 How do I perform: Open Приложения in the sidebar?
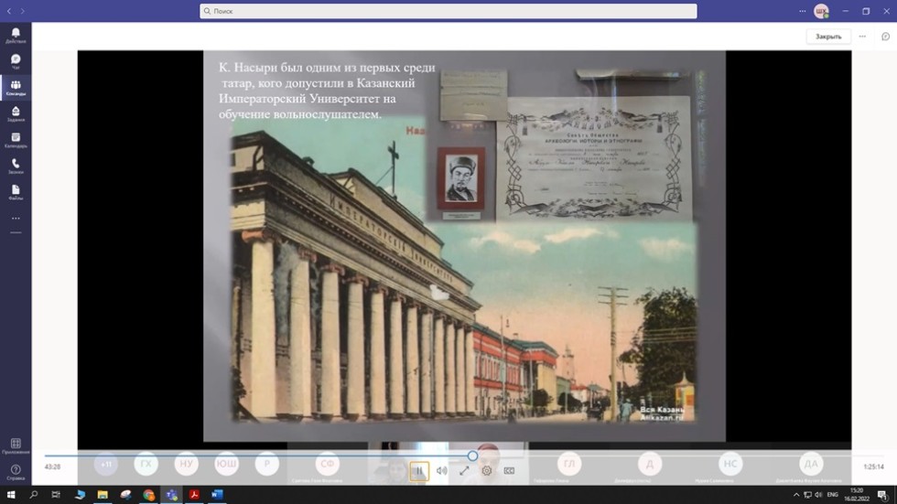pyautogui.click(x=16, y=445)
